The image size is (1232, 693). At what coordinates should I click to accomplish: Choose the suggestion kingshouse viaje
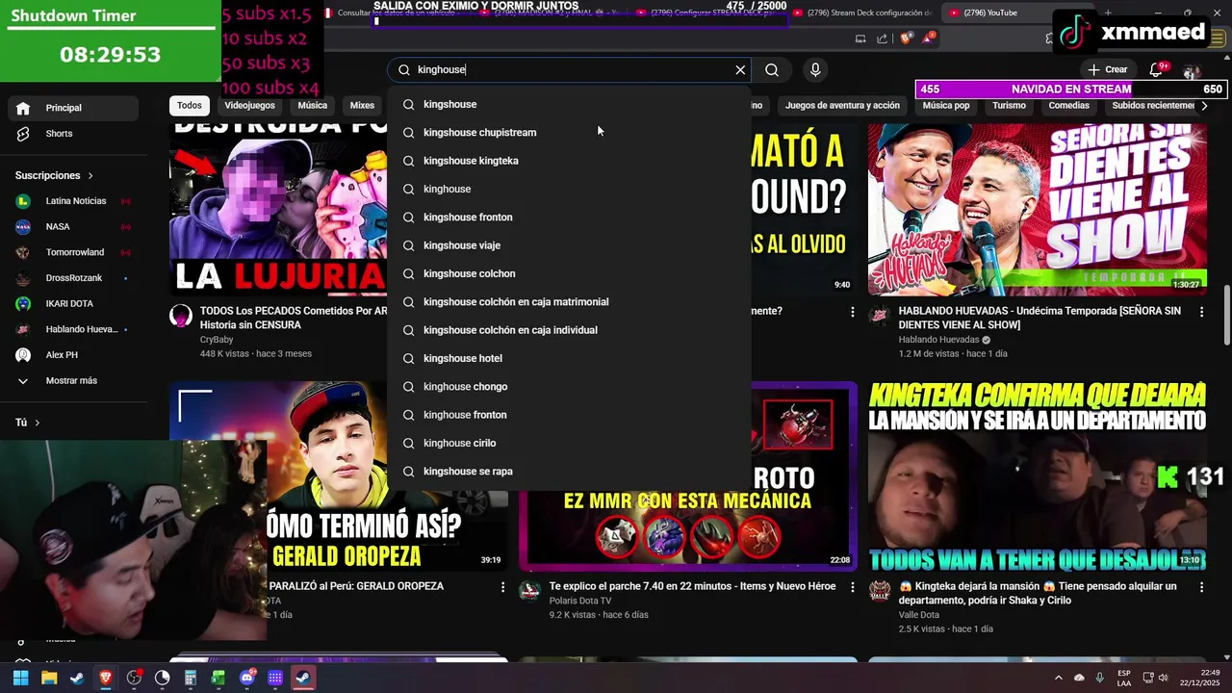point(569,245)
